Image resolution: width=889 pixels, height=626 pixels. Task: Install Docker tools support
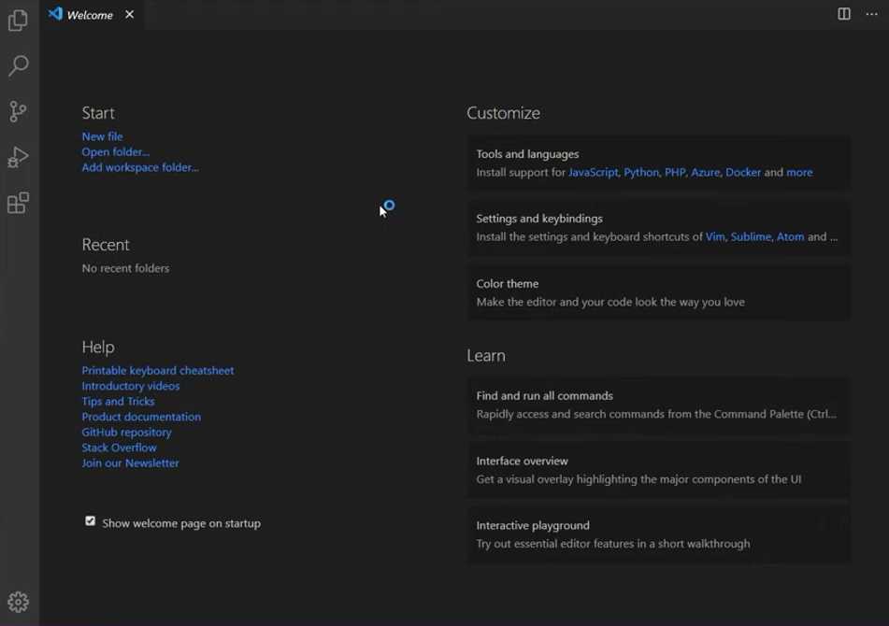[743, 172]
